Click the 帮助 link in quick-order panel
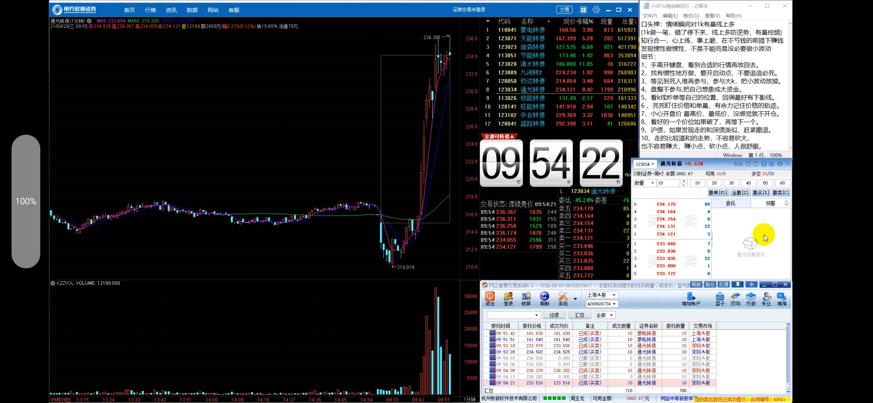Viewport: 873px width, 403px height. 738,164
